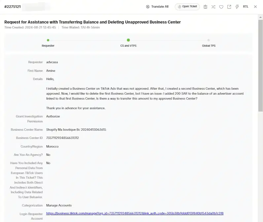The image size is (263, 222).
Task: Open the Login Requester Account link
Action: pyautogui.click(x=135, y=213)
